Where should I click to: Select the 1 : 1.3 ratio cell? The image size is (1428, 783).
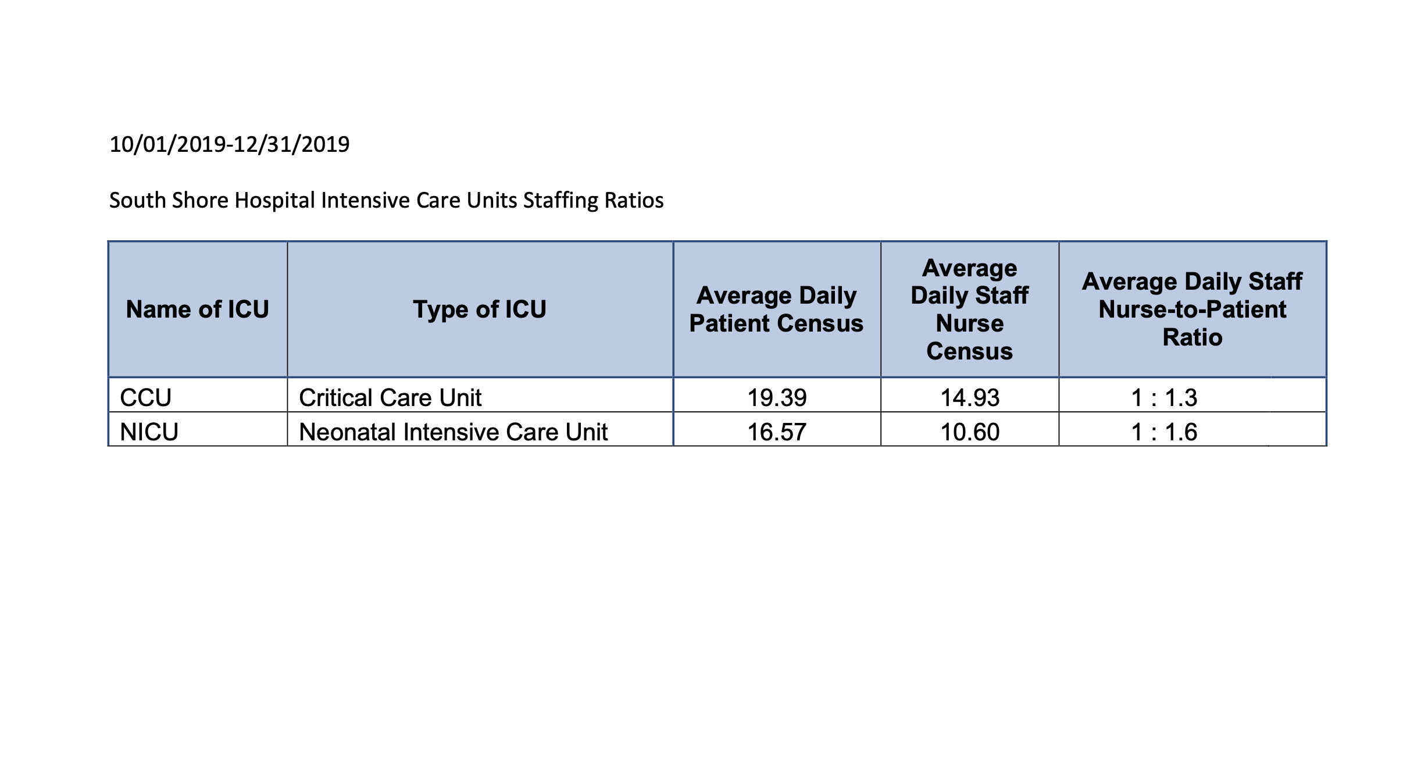(x=1164, y=398)
